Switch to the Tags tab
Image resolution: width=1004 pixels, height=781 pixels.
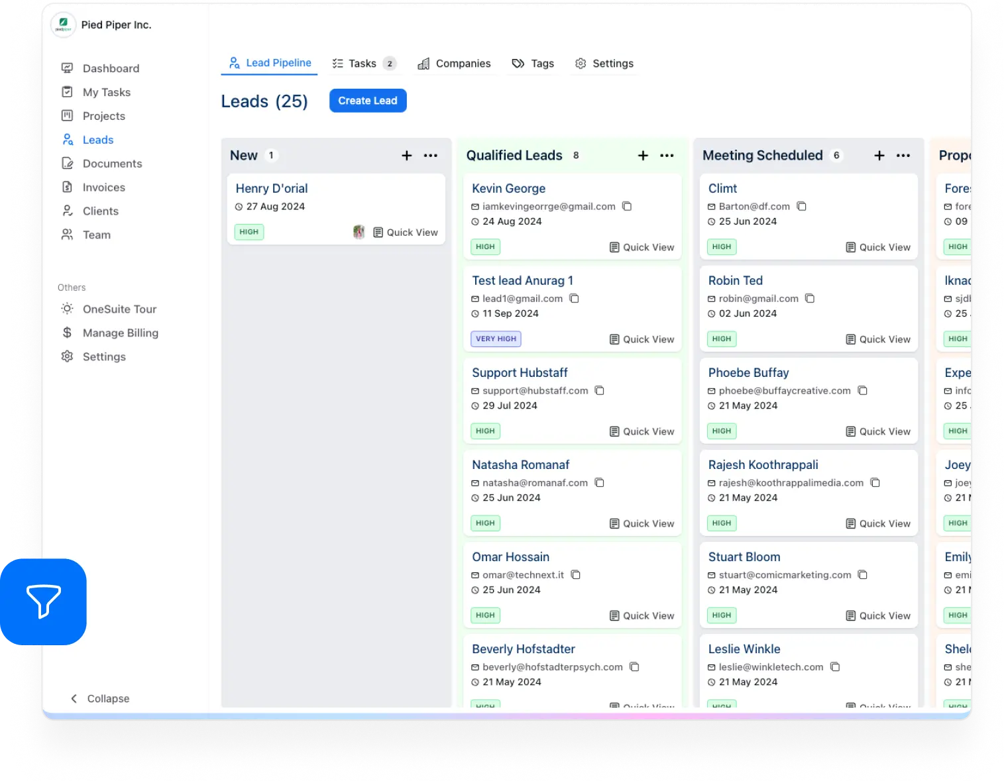(x=533, y=64)
